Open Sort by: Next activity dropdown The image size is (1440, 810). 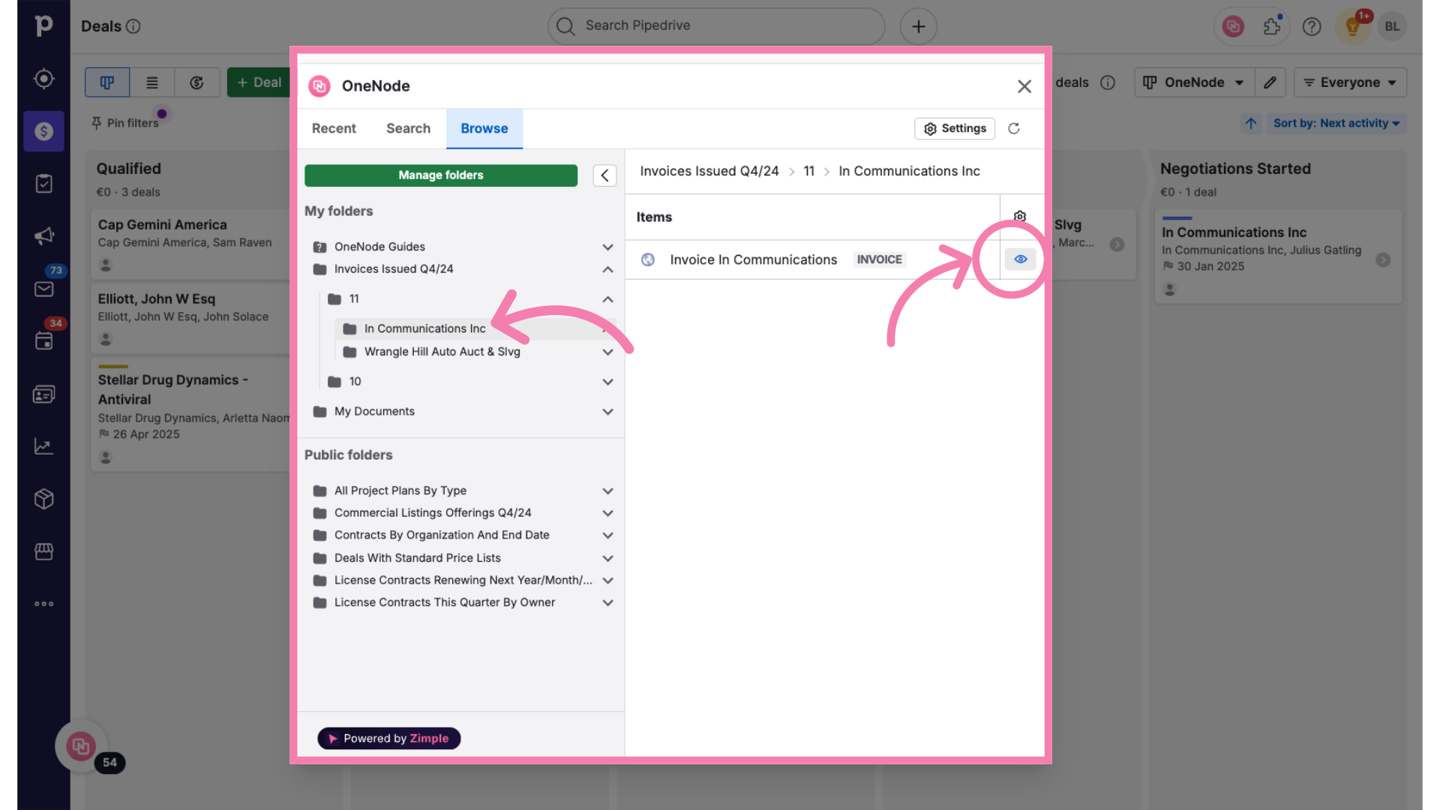coord(1336,123)
